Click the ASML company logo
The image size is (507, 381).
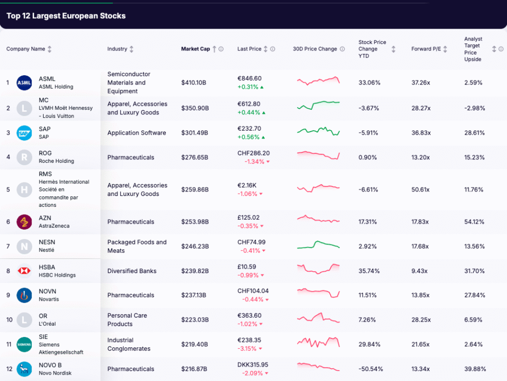(x=24, y=83)
